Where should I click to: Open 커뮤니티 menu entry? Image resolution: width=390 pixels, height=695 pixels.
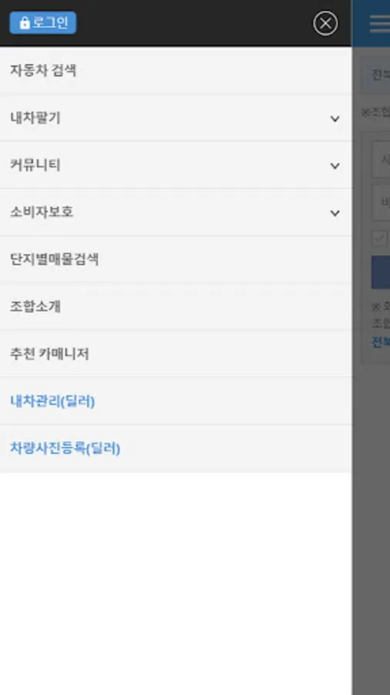coord(176,165)
